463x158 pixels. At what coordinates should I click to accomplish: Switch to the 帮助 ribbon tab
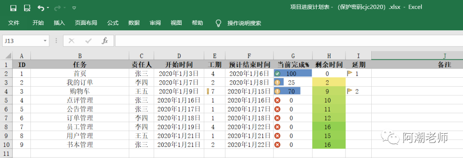coord(198,23)
